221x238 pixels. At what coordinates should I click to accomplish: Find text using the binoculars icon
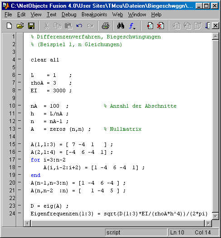click(120, 26)
